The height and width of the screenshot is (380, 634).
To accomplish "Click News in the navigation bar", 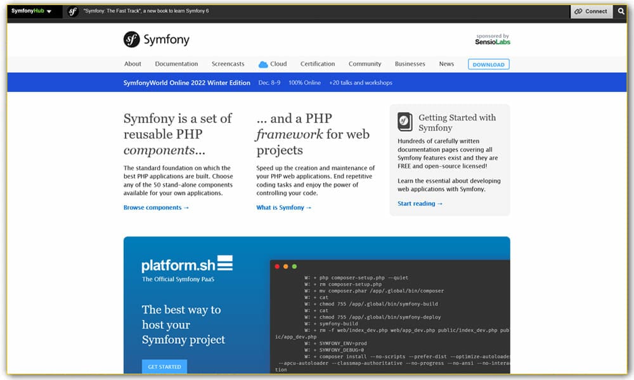I will point(446,63).
